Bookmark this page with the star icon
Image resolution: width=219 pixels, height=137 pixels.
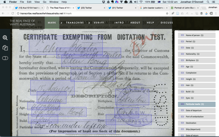point(167,13)
